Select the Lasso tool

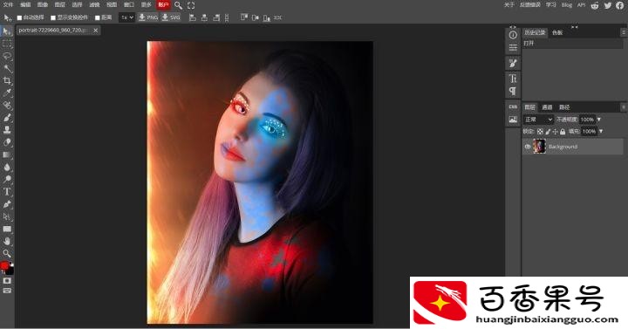point(7,56)
